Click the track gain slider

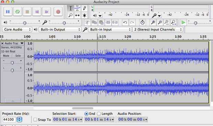(12, 63)
